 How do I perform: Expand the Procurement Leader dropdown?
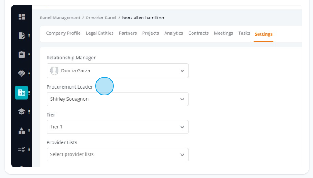pyautogui.click(x=118, y=99)
